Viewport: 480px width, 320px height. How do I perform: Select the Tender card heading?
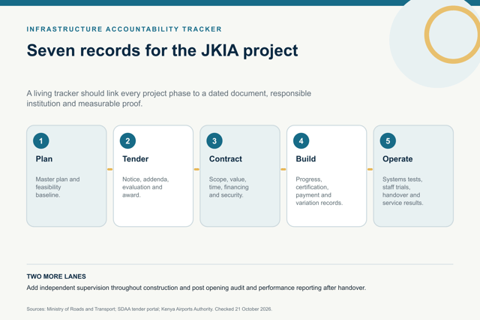[x=135, y=158]
